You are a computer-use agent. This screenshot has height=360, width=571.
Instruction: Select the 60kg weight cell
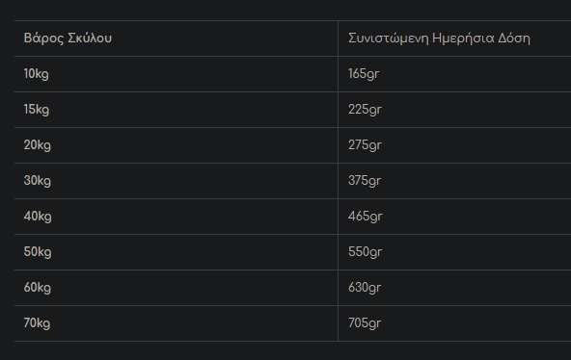(x=177, y=288)
